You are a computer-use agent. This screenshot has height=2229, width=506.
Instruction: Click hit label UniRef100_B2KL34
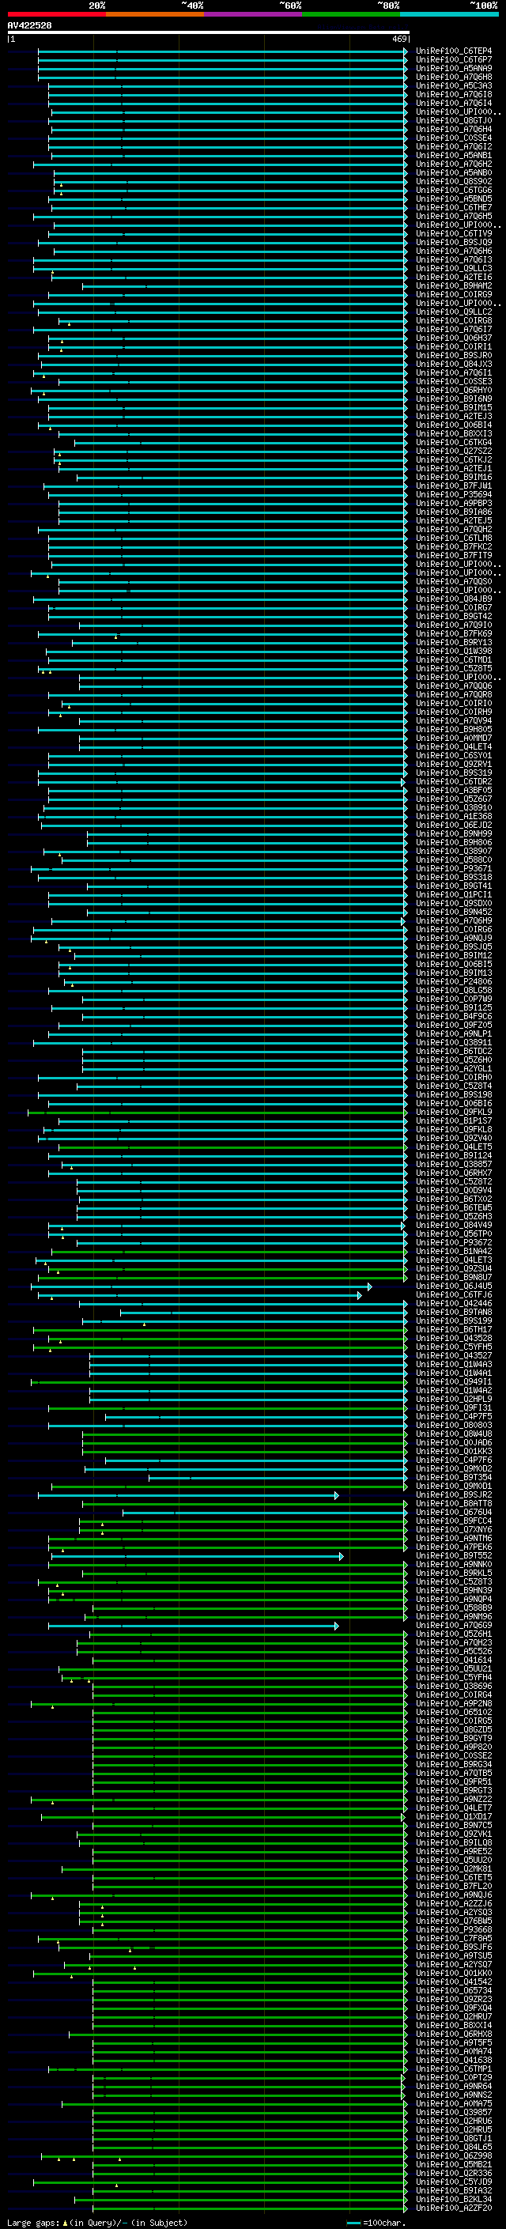coord(454,2199)
